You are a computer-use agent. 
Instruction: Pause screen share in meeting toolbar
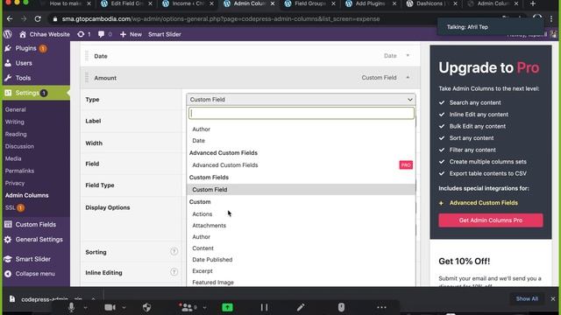click(x=264, y=307)
